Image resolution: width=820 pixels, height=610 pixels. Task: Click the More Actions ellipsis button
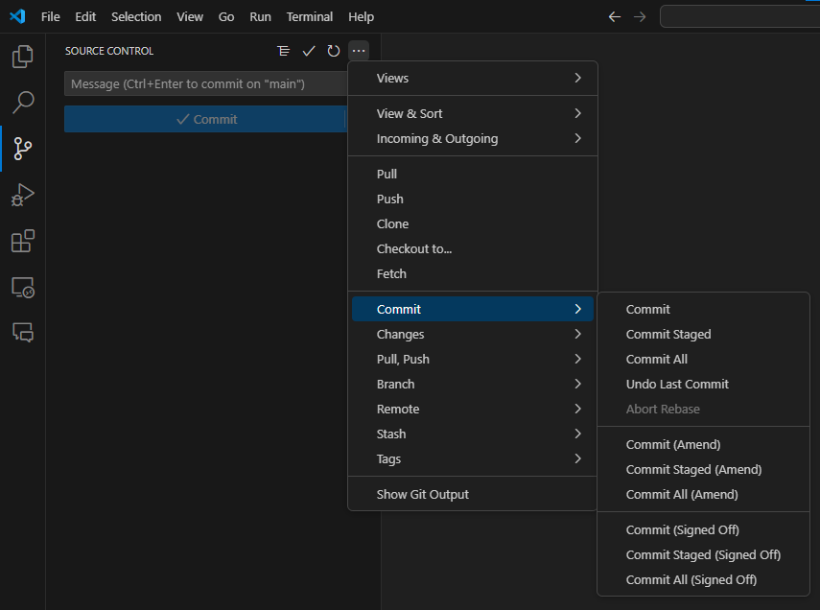click(x=358, y=51)
